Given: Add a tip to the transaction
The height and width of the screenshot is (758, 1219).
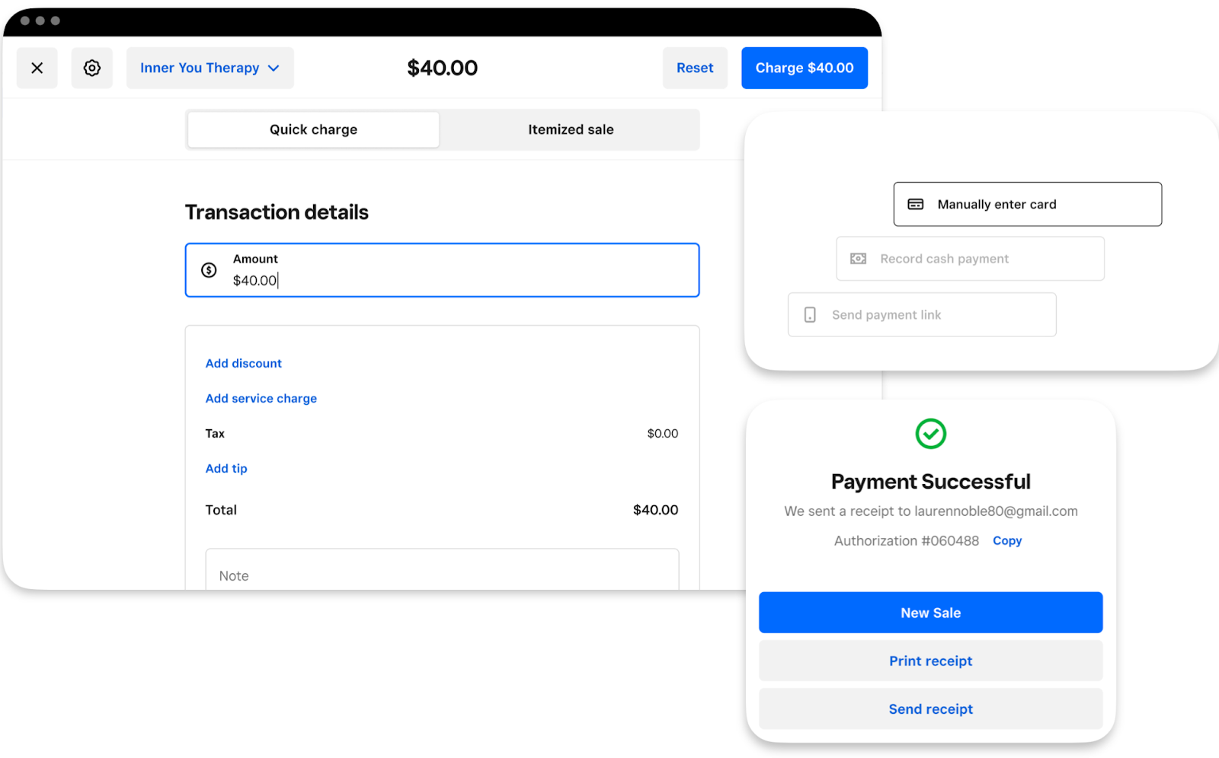Looking at the screenshot, I should pyautogui.click(x=226, y=468).
